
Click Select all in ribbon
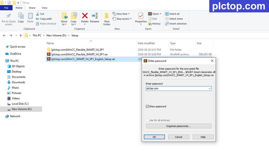172,14
